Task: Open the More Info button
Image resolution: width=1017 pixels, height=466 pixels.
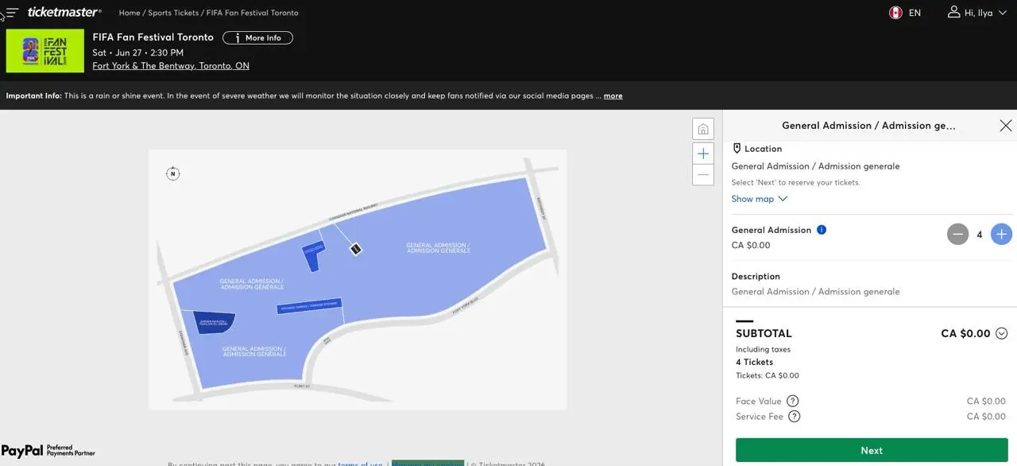Action: point(257,37)
